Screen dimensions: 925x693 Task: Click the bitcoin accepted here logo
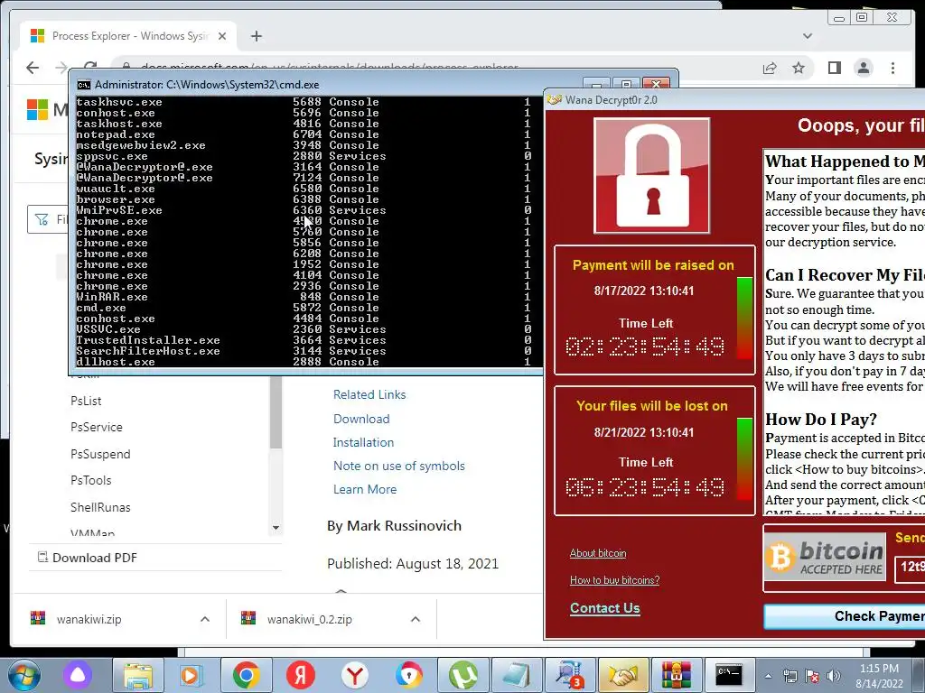[825, 558]
